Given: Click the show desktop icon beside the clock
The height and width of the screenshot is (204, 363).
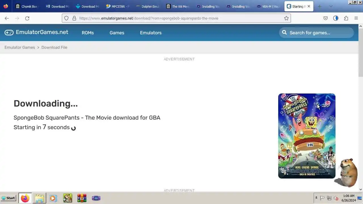Looking at the screenshot, I should tap(360, 198).
